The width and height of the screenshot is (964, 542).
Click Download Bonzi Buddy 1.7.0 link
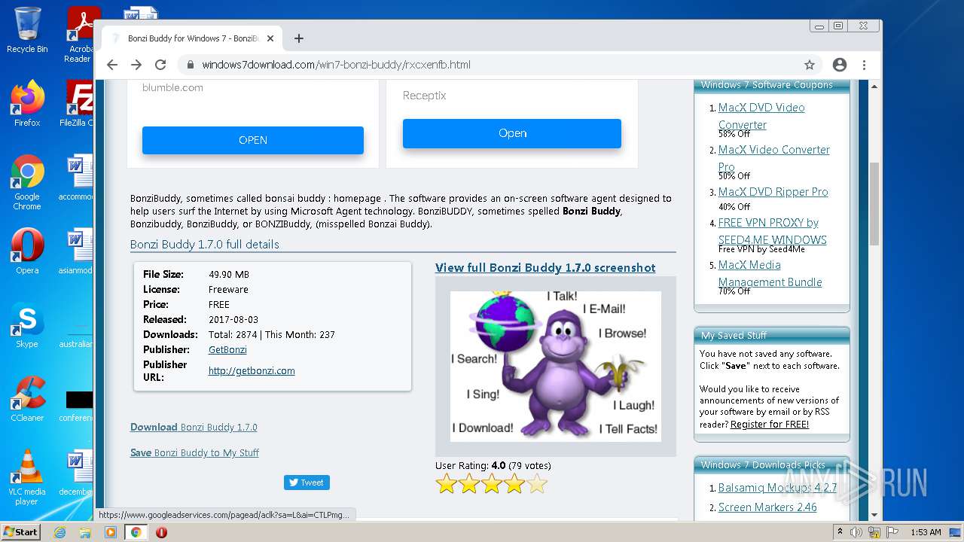click(x=194, y=427)
